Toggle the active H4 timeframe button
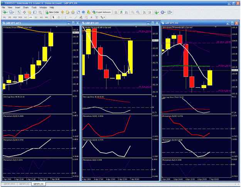The image size is (241, 187). click(x=30, y=17)
